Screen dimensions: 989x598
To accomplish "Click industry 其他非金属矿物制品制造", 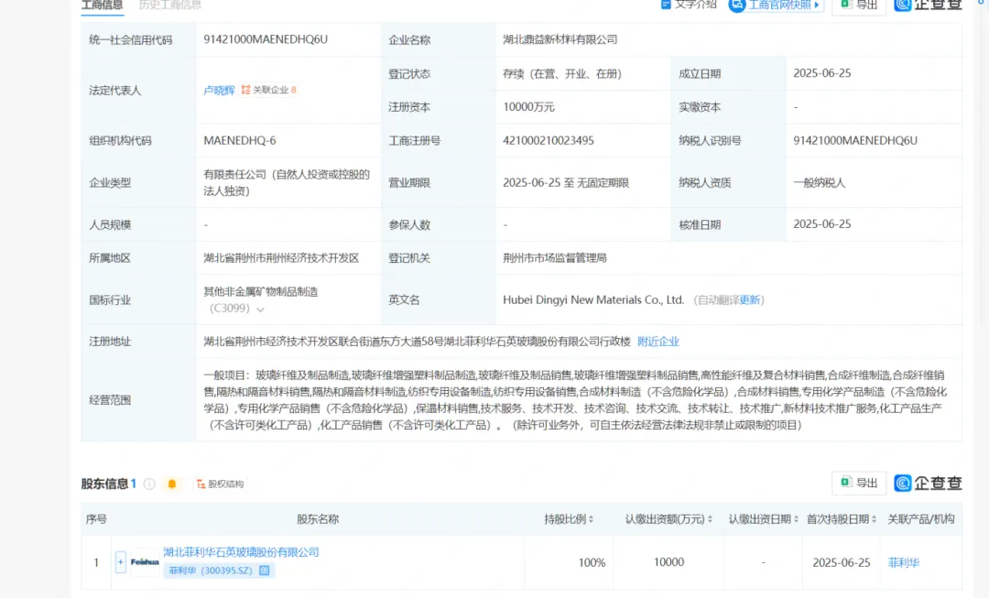I will tap(260, 291).
